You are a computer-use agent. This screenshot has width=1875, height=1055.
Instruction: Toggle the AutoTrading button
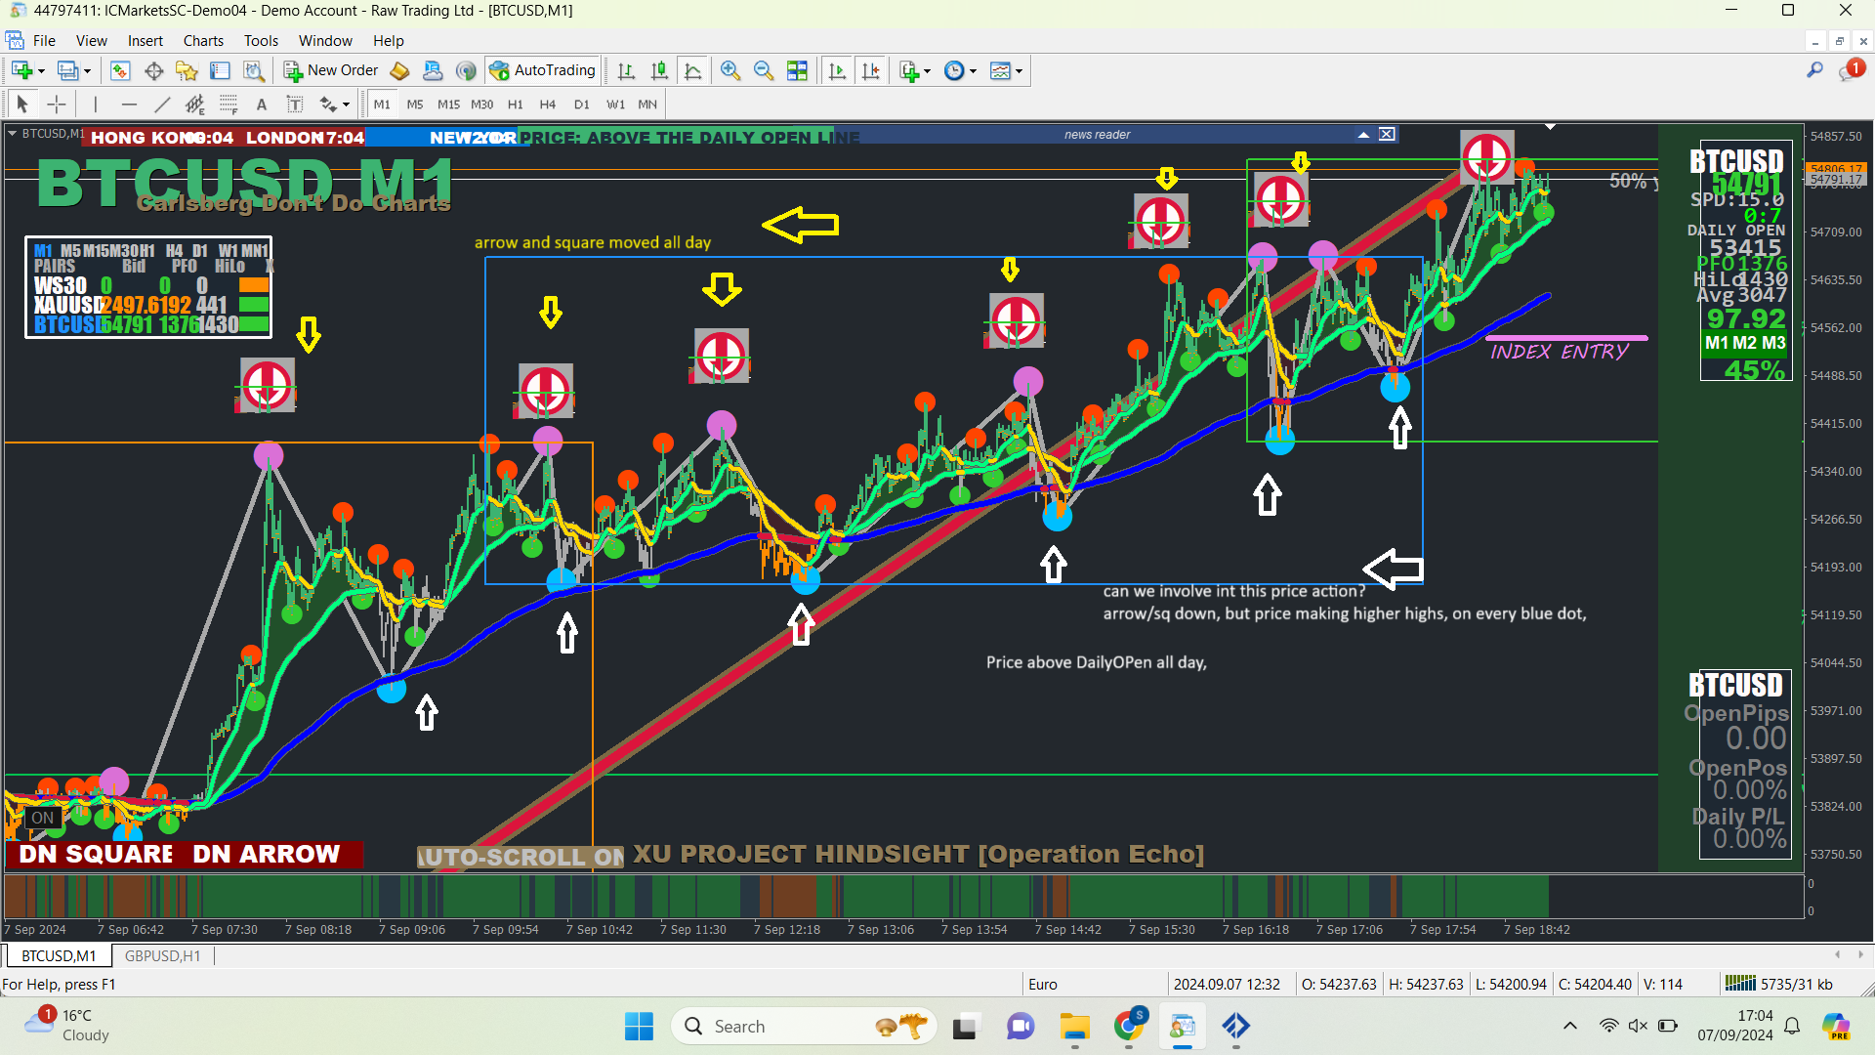pos(543,70)
